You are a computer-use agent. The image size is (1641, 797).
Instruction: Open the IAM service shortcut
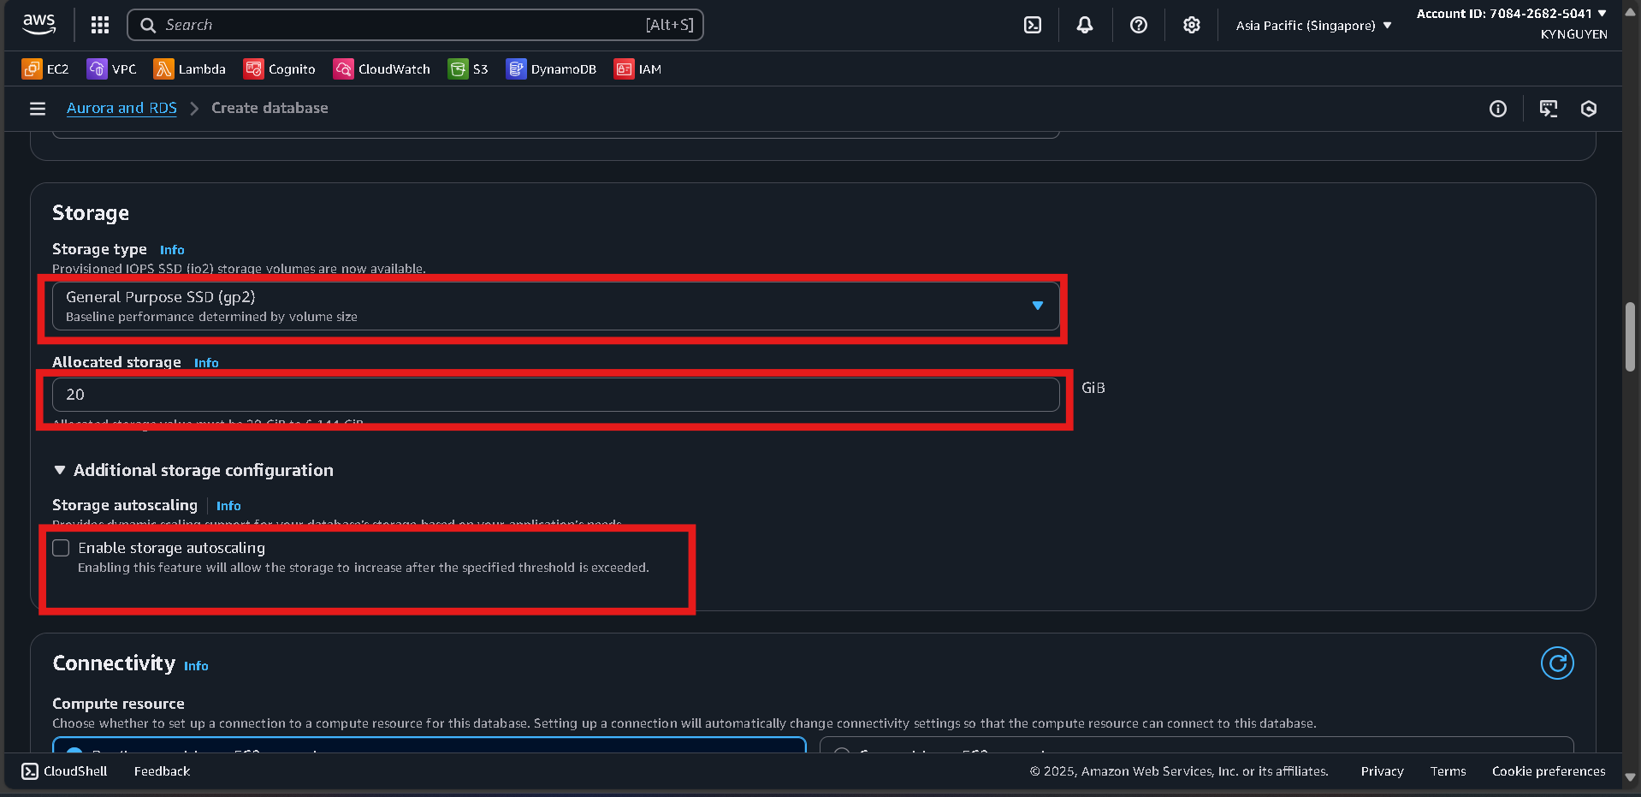[637, 68]
